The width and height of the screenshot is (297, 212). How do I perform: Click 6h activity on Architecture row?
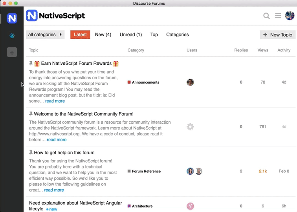tap(284, 206)
